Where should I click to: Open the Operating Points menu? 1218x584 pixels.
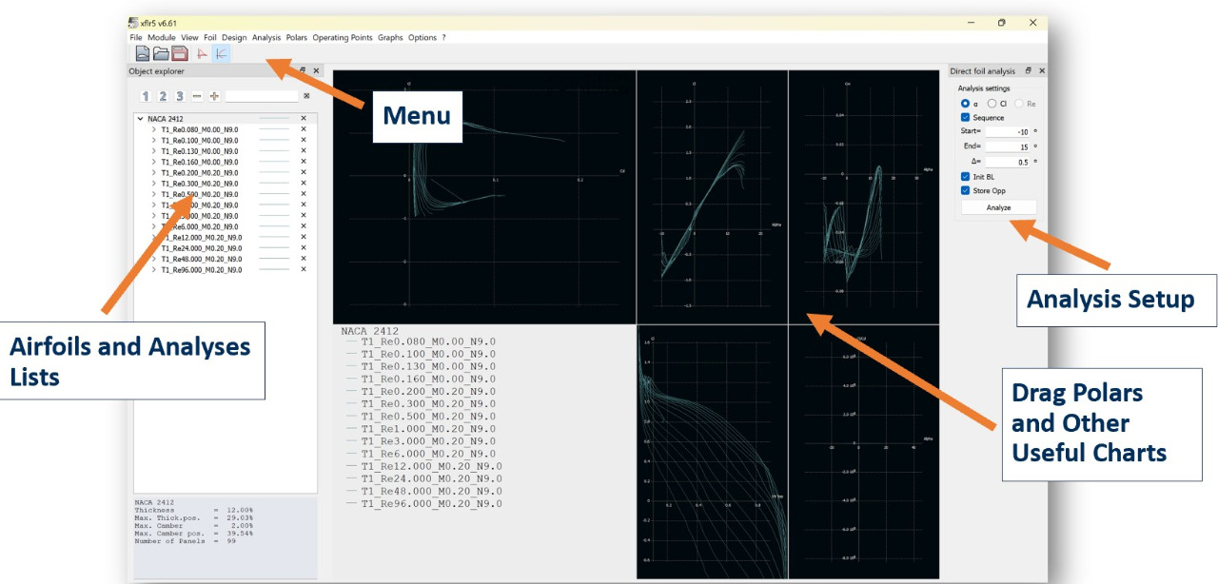343,38
